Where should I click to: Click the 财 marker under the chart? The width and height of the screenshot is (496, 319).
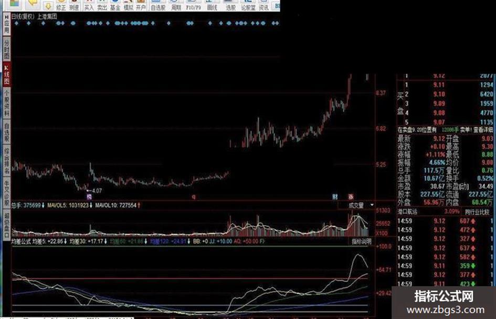[335, 197]
